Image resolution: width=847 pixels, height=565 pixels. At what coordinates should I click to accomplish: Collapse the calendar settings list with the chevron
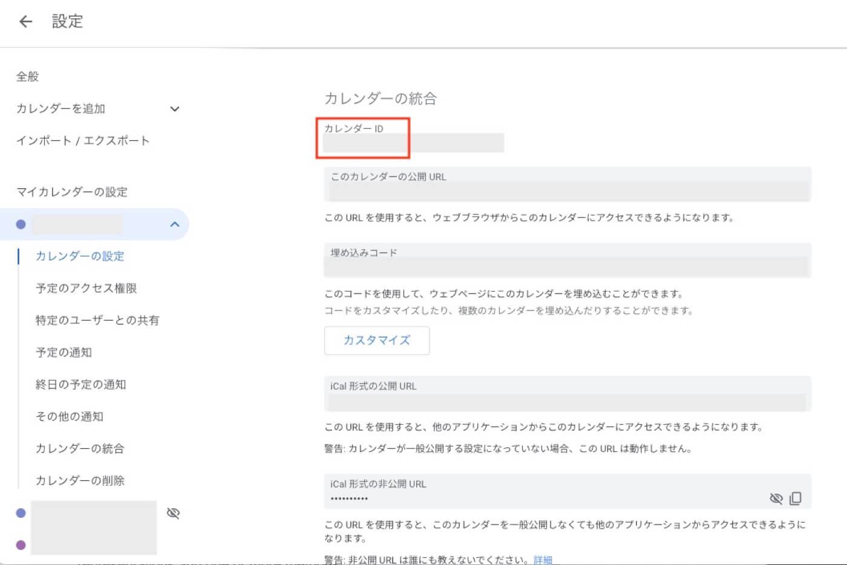(x=175, y=224)
